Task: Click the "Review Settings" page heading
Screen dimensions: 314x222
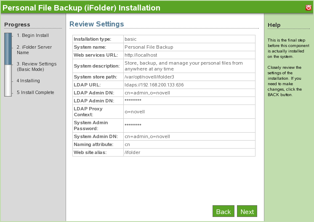Action: 96,24
